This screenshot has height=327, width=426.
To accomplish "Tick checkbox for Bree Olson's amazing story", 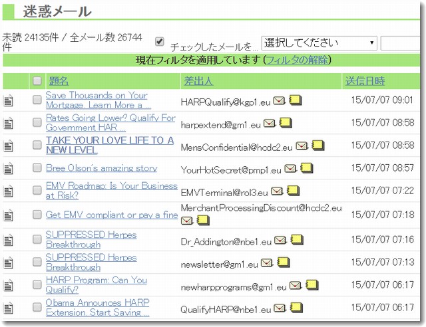I will click(x=37, y=167).
